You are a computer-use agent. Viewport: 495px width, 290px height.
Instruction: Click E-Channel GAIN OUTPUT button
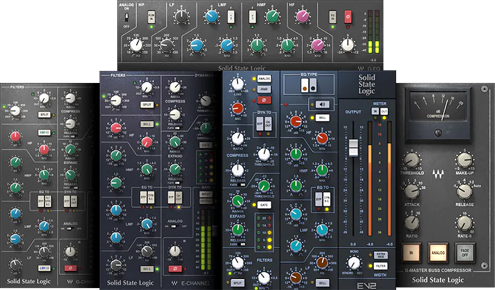tap(205, 201)
